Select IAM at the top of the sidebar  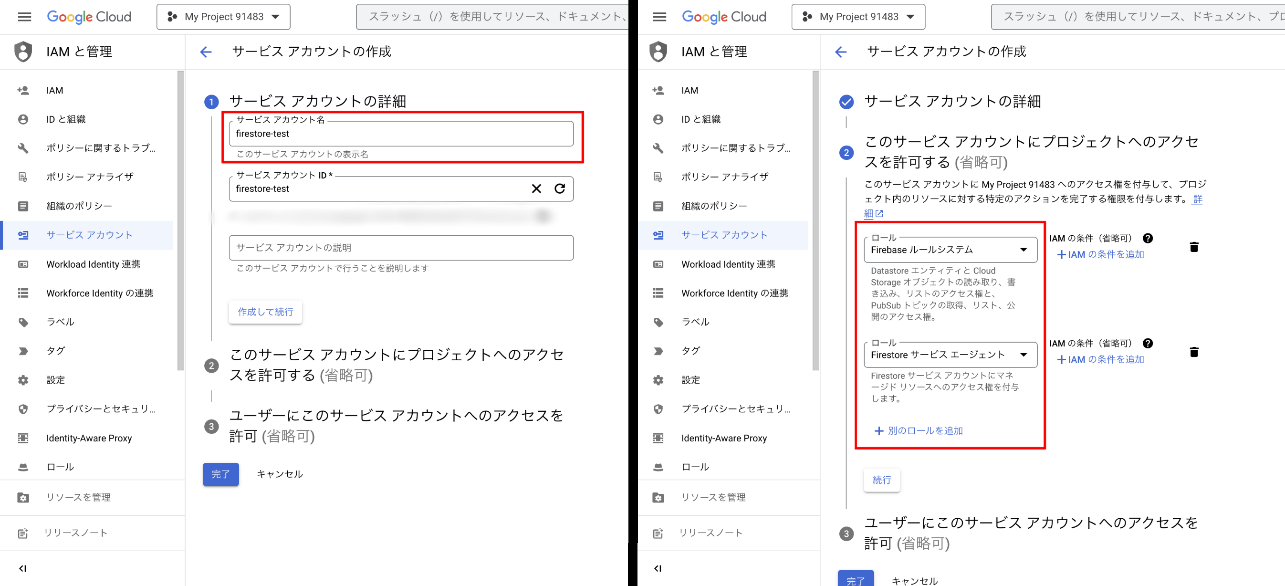click(x=54, y=90)
